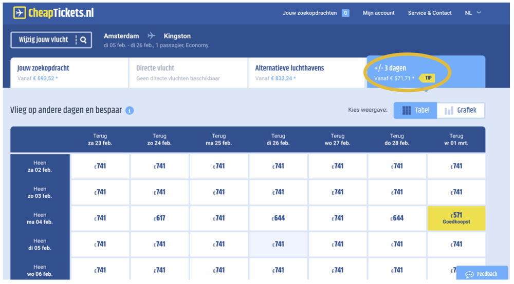The width and height of the screenshot is (514, 284).
Task: Switch view to Tabel
Action: 415,111
